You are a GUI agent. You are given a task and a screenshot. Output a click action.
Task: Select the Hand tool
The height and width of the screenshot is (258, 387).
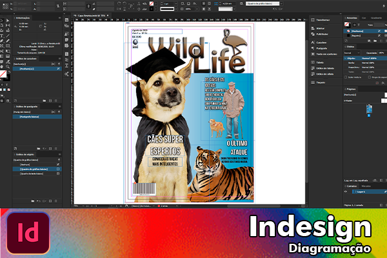tap(2, 66)
